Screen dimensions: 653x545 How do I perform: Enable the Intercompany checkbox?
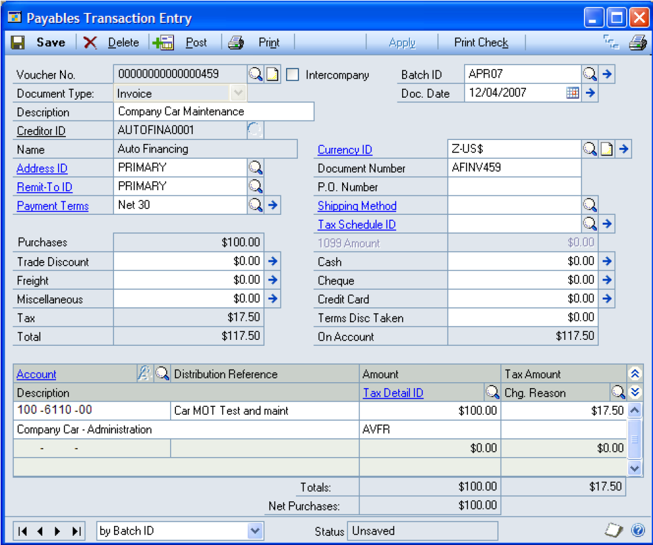coord(293,75)
